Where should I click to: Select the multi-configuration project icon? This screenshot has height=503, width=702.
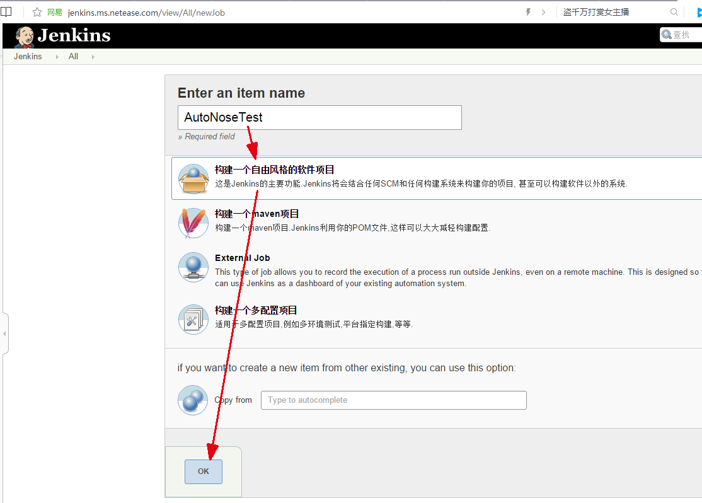click(193, 320)
